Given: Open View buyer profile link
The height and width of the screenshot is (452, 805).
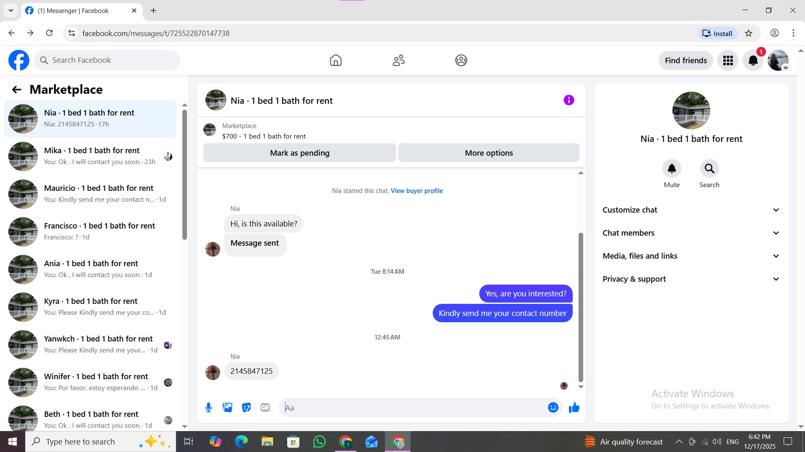Looking at the screenshot, I should click(x=416, y=191).
